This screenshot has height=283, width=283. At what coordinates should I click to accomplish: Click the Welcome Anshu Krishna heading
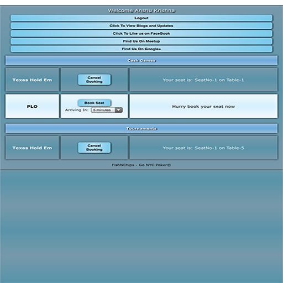point(141,11)
